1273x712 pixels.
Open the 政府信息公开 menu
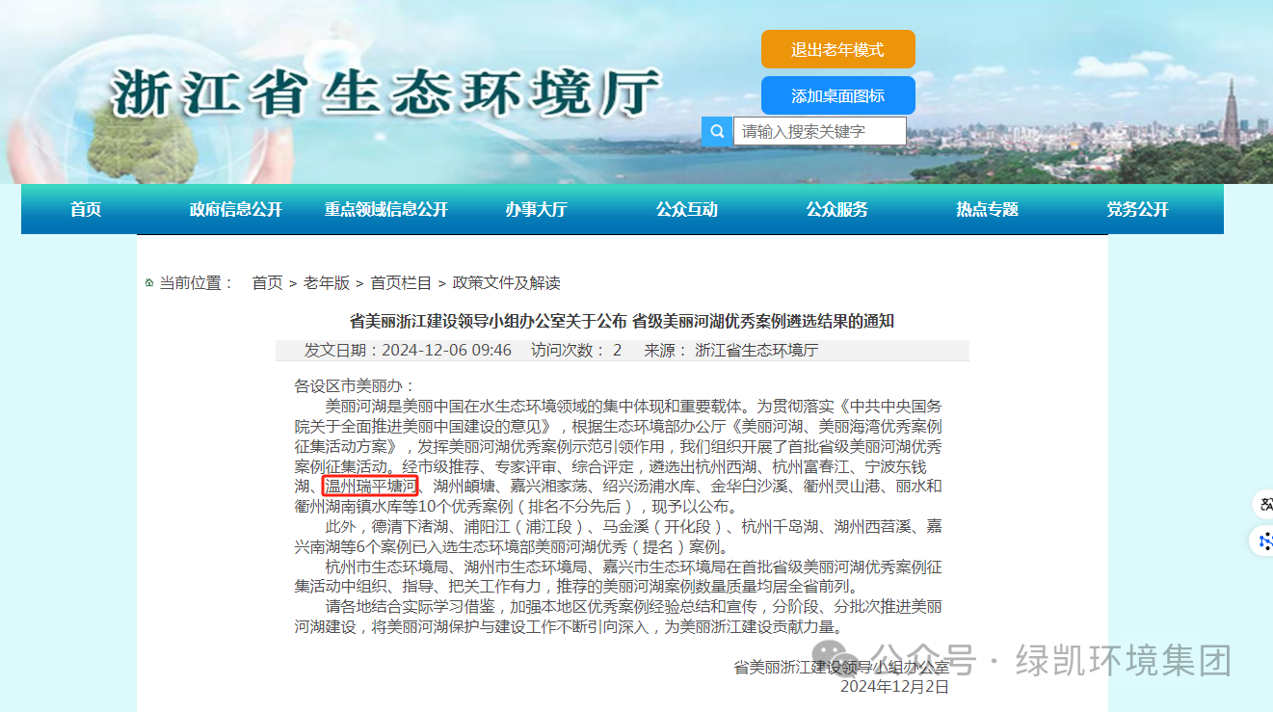coord(236,209)
